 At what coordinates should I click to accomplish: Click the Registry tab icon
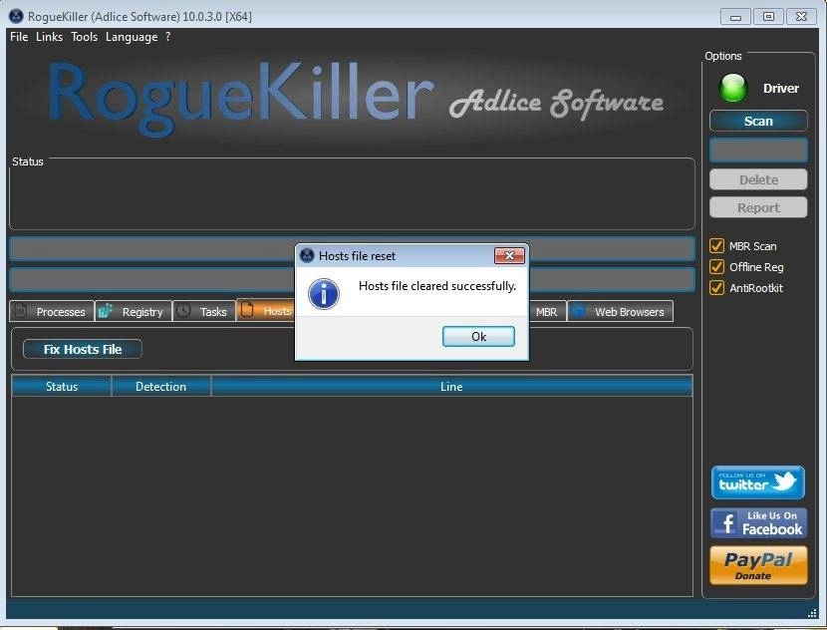tap(106, 310)
